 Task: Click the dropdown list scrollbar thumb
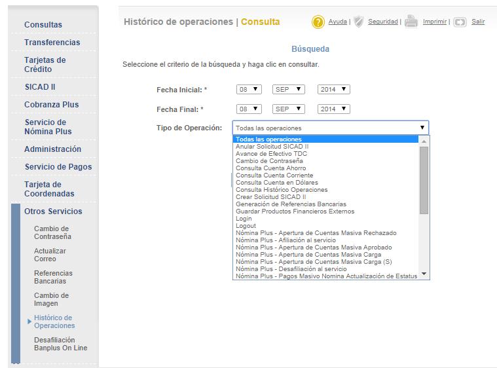click(x=424, y=180)
